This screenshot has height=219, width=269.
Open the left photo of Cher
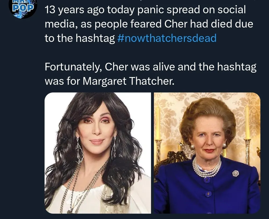click(x=98, y=153)
